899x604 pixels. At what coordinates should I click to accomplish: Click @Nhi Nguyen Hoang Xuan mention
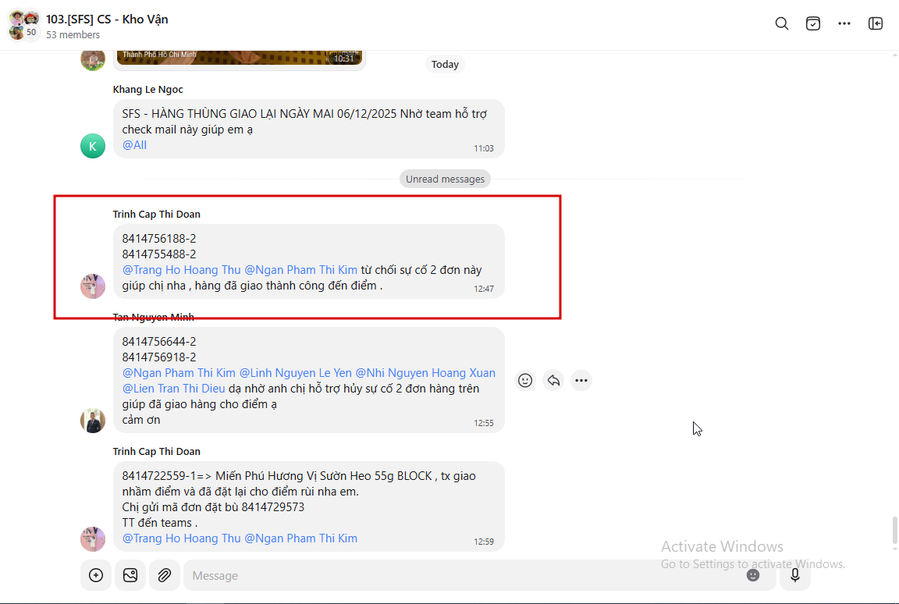[x=425, y=373]
